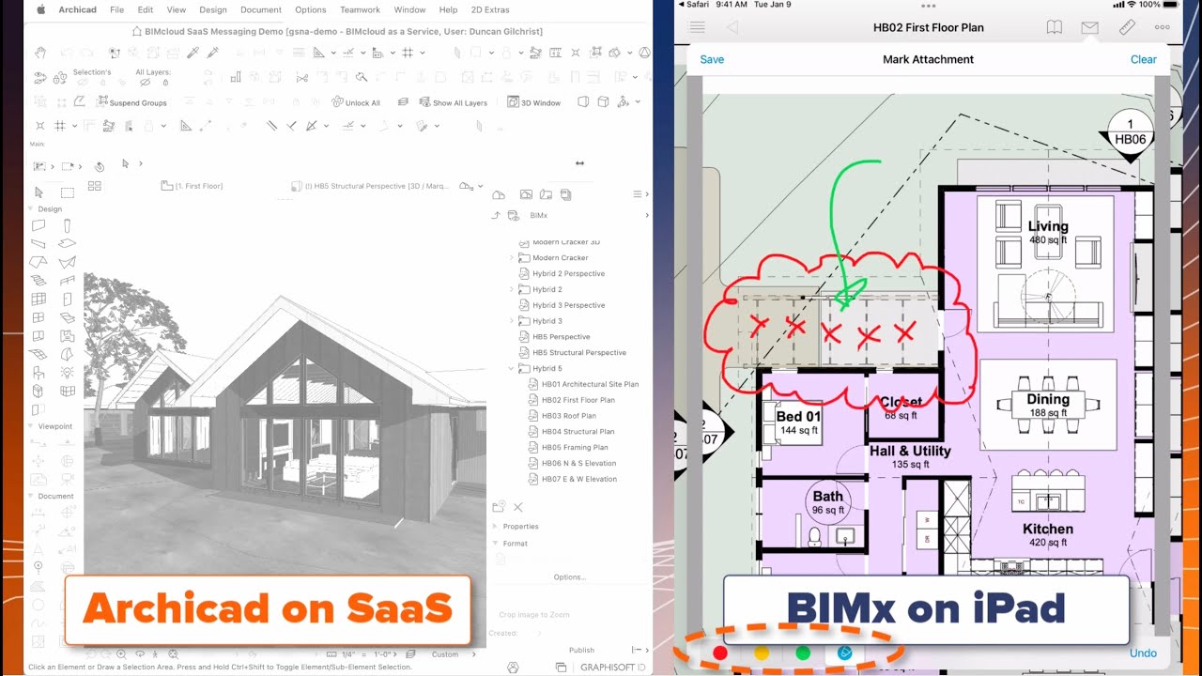Select HB03 Roof Plan in Navigator
Screen dimensions: 1202x676
coord(562,416)
